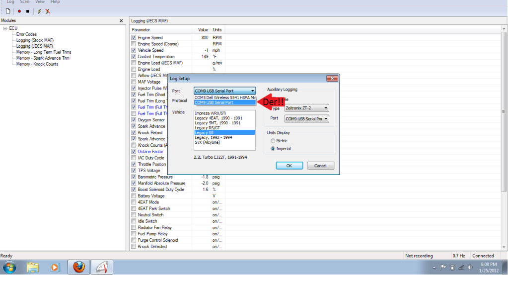Click Cancel in Log Setup
The height and width of the screenshot is (286, 508).
(x=320, y=166)
